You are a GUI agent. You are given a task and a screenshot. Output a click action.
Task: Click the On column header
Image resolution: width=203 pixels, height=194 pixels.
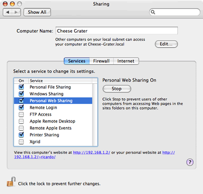21,81
